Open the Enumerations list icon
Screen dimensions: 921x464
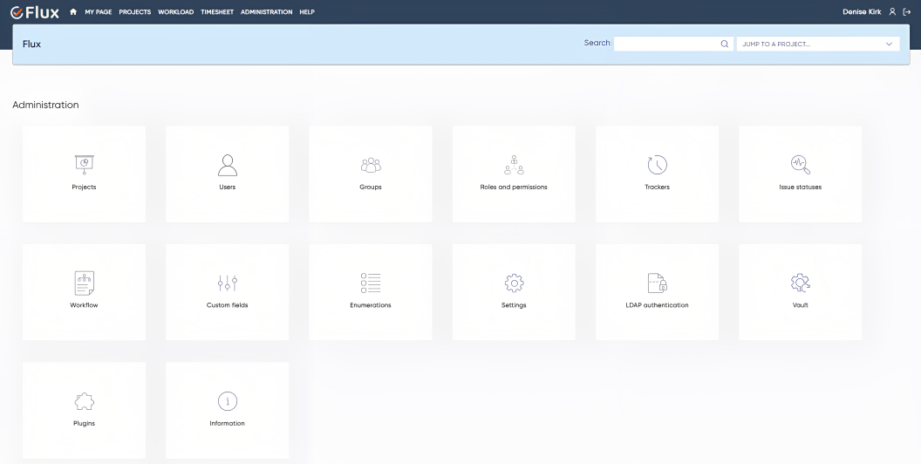point(371,283)
